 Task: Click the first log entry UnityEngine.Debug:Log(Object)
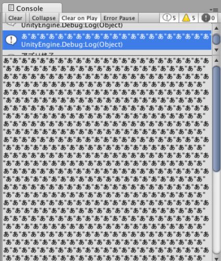[x=107, y=26]
